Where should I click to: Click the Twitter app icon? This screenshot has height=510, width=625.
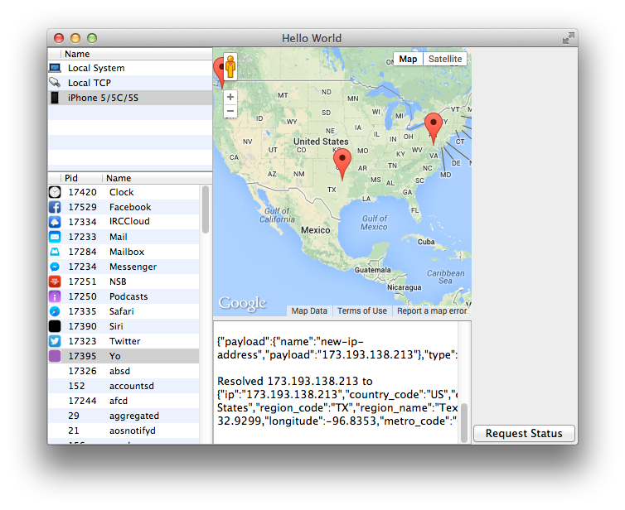point(55,341)
